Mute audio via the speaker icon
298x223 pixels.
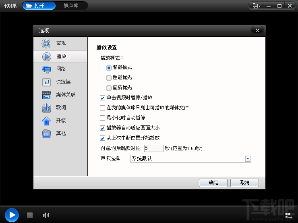click(46, 215)
